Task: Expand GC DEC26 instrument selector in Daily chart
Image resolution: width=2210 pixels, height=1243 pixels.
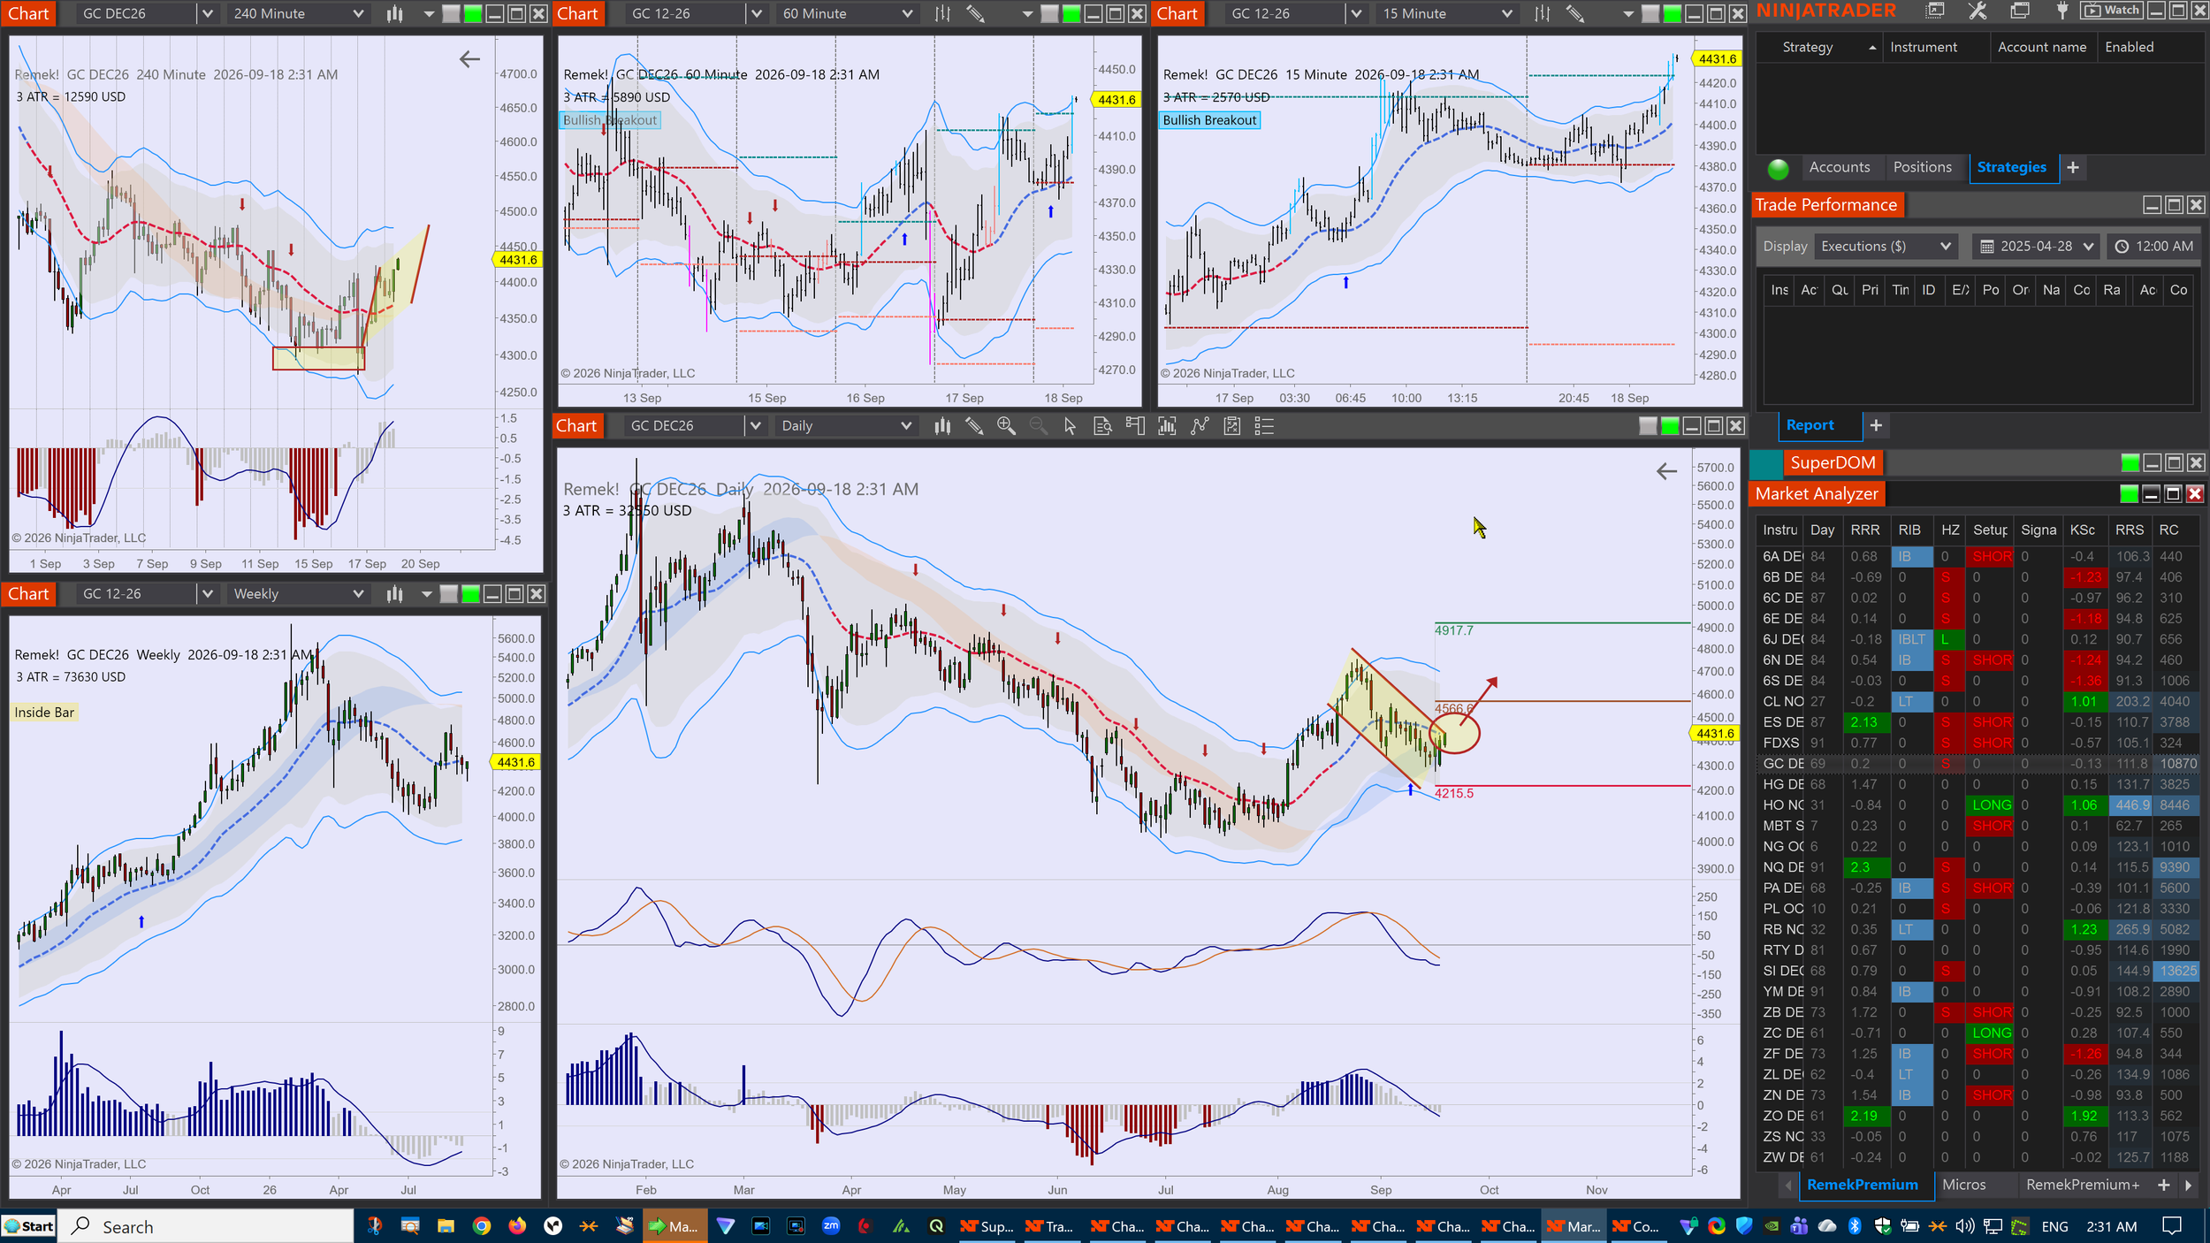Action: (x=755, y=426)
